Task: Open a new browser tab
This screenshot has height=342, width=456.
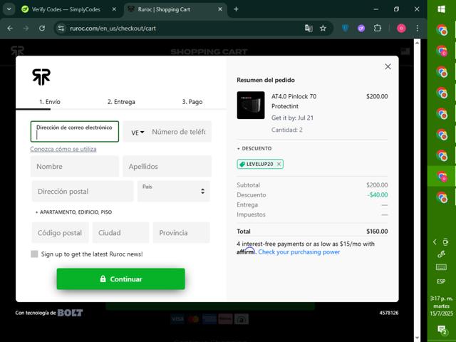Action: point(236,9)
